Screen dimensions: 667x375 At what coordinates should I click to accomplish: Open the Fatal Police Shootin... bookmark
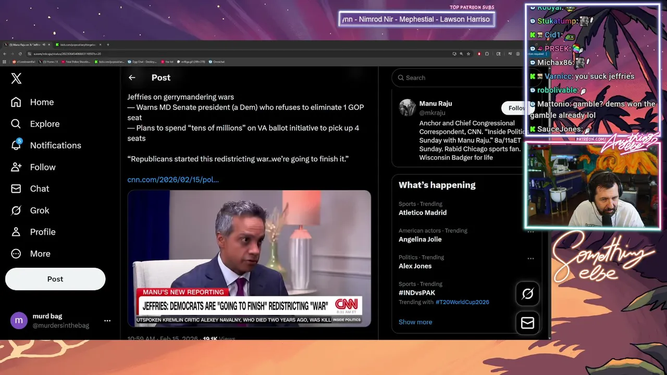click(76, 61)
